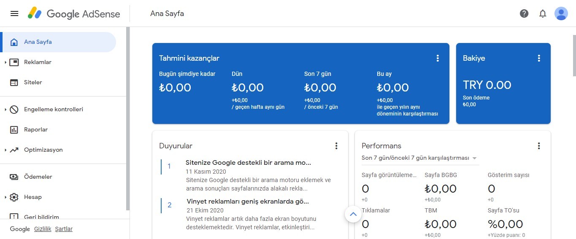This screenshot has height=239, width=576.
Task: Click the Bu ay earnings value
Action: click(x=393, y=88)
